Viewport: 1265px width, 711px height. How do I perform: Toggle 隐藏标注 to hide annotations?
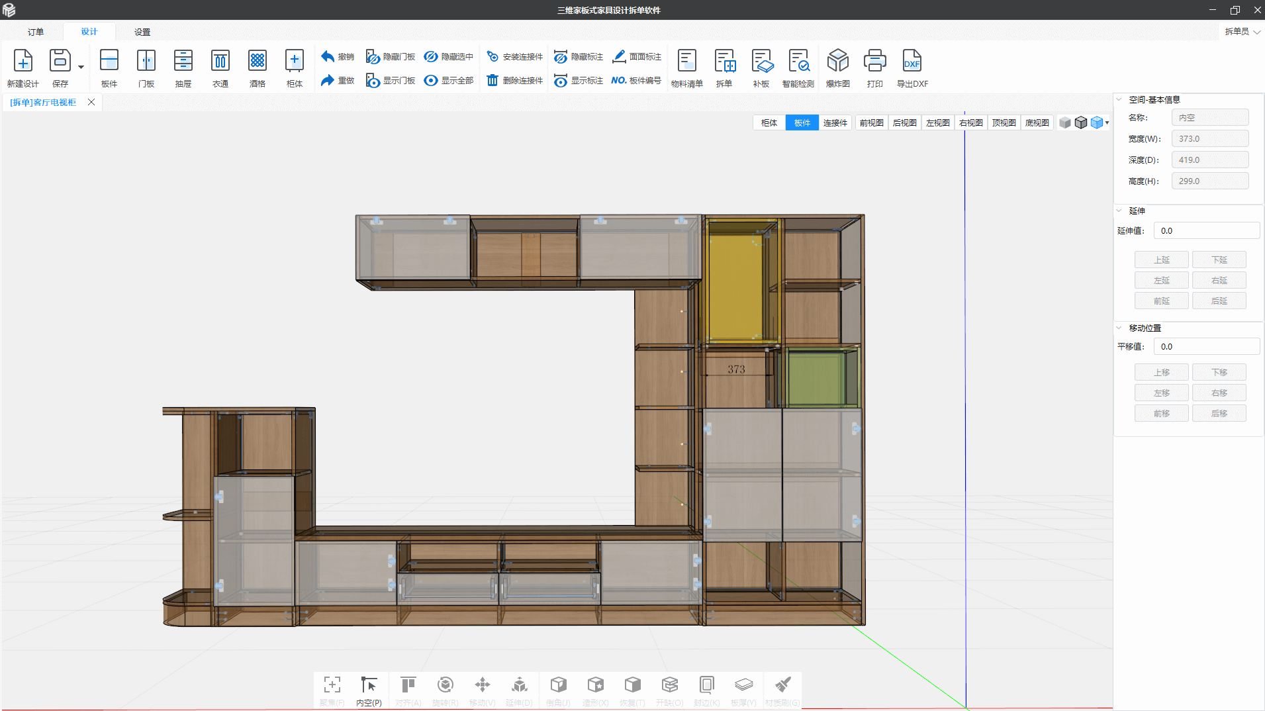point(579,57)
